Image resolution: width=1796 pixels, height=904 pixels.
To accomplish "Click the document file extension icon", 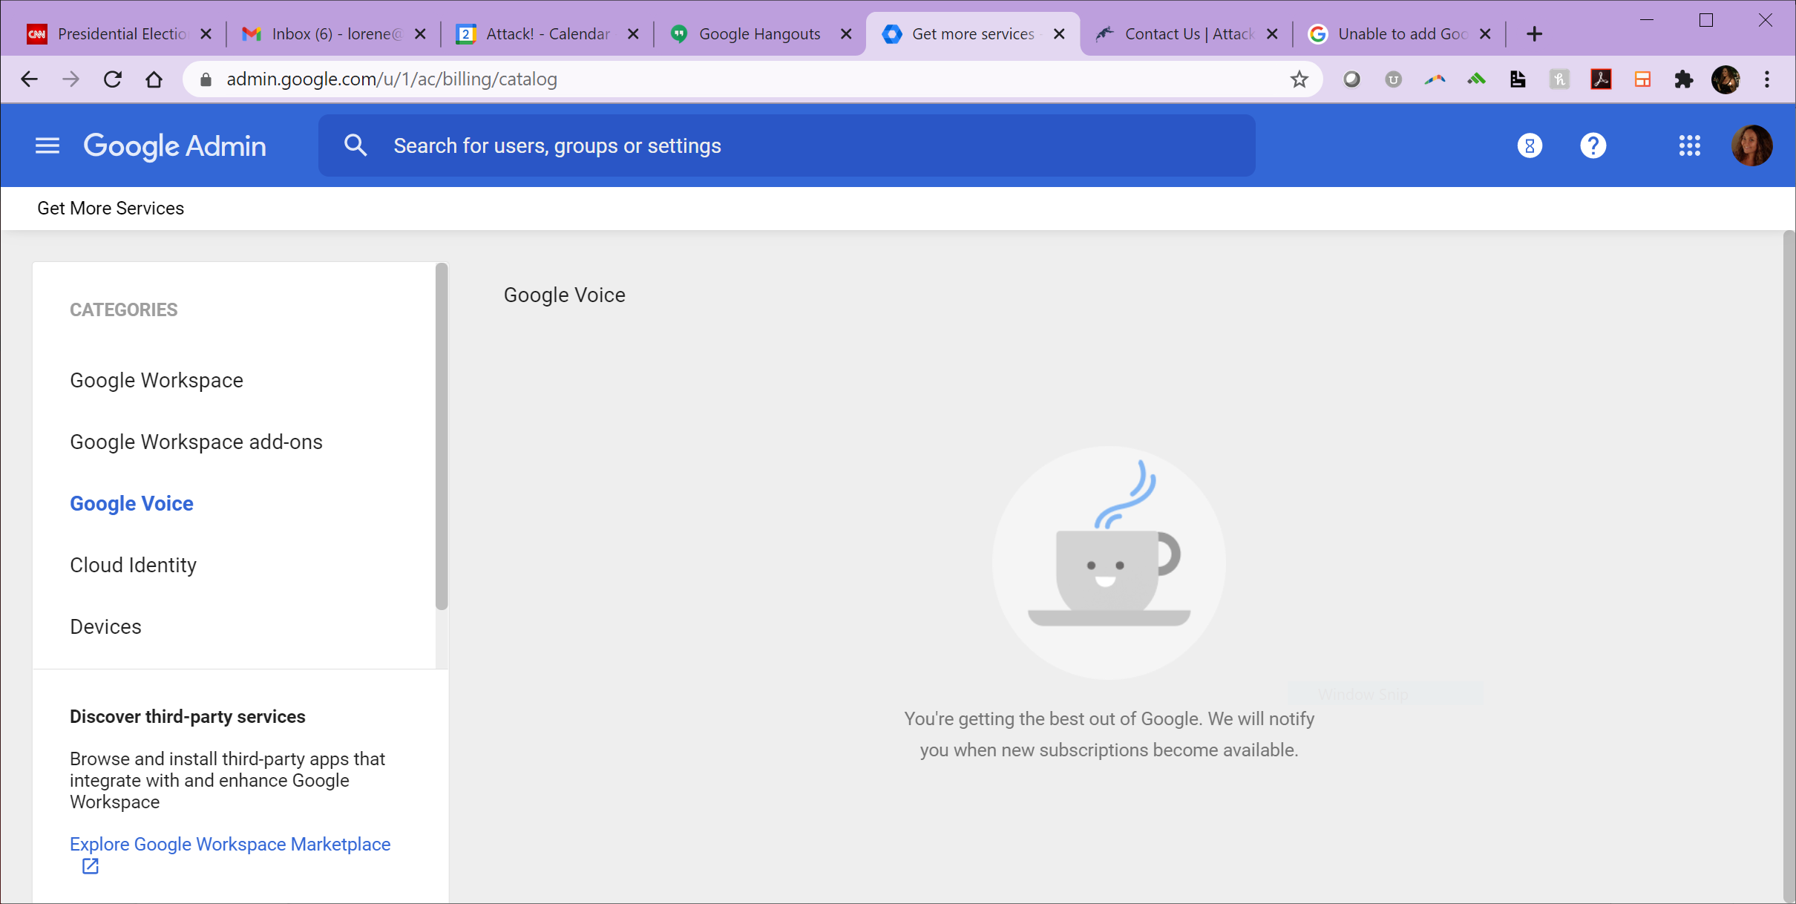I will point(1518,79).
